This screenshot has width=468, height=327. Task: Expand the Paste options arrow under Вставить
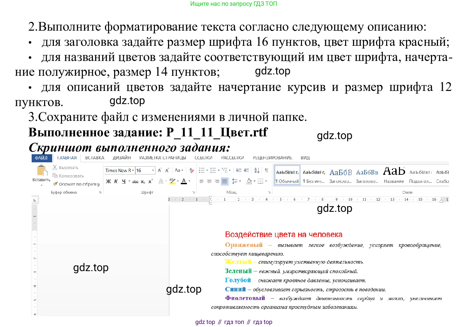(x=42, y=185)
